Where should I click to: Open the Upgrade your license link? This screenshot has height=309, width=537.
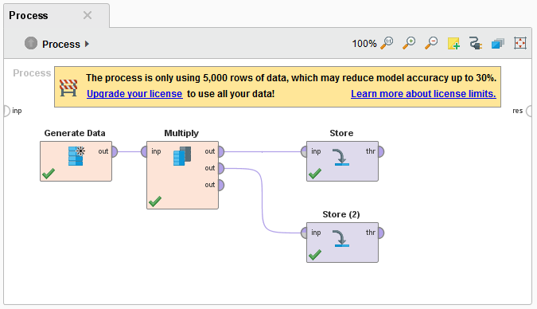click(134, 94)
